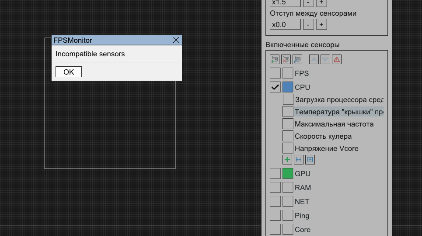The height and width of the screenshot is (236, 422).
Task: Open the Core color swatch
Action: 288,229
